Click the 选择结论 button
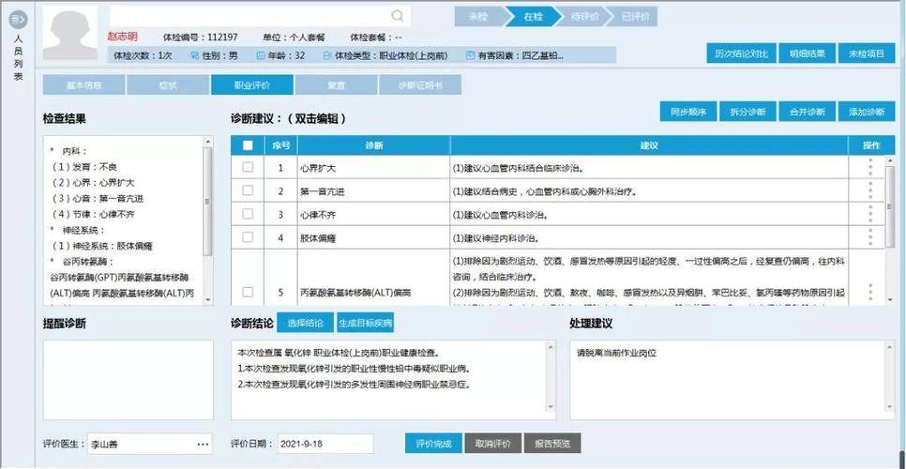The height and width of the screenshot is (469, 906). point(305,323)
